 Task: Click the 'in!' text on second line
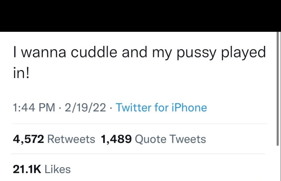pos(21,73)
